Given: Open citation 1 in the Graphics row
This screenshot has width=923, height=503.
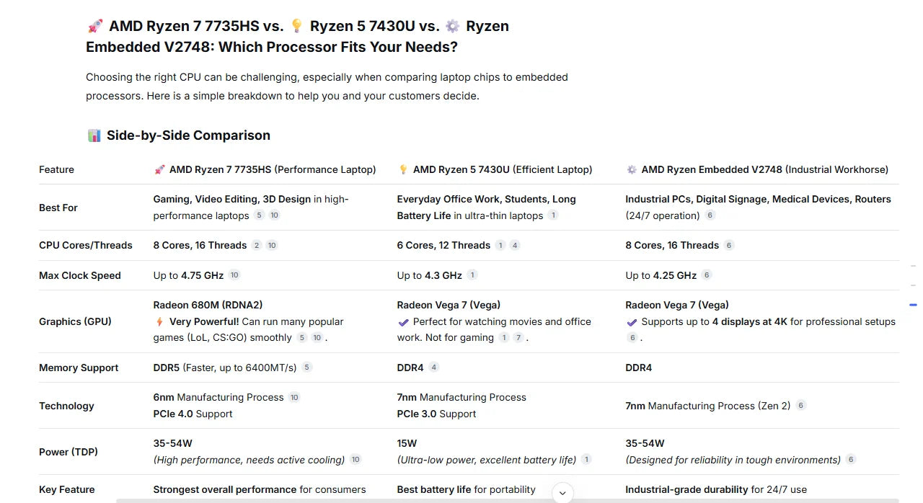Looking at the screenshot, I should [504, 337].
